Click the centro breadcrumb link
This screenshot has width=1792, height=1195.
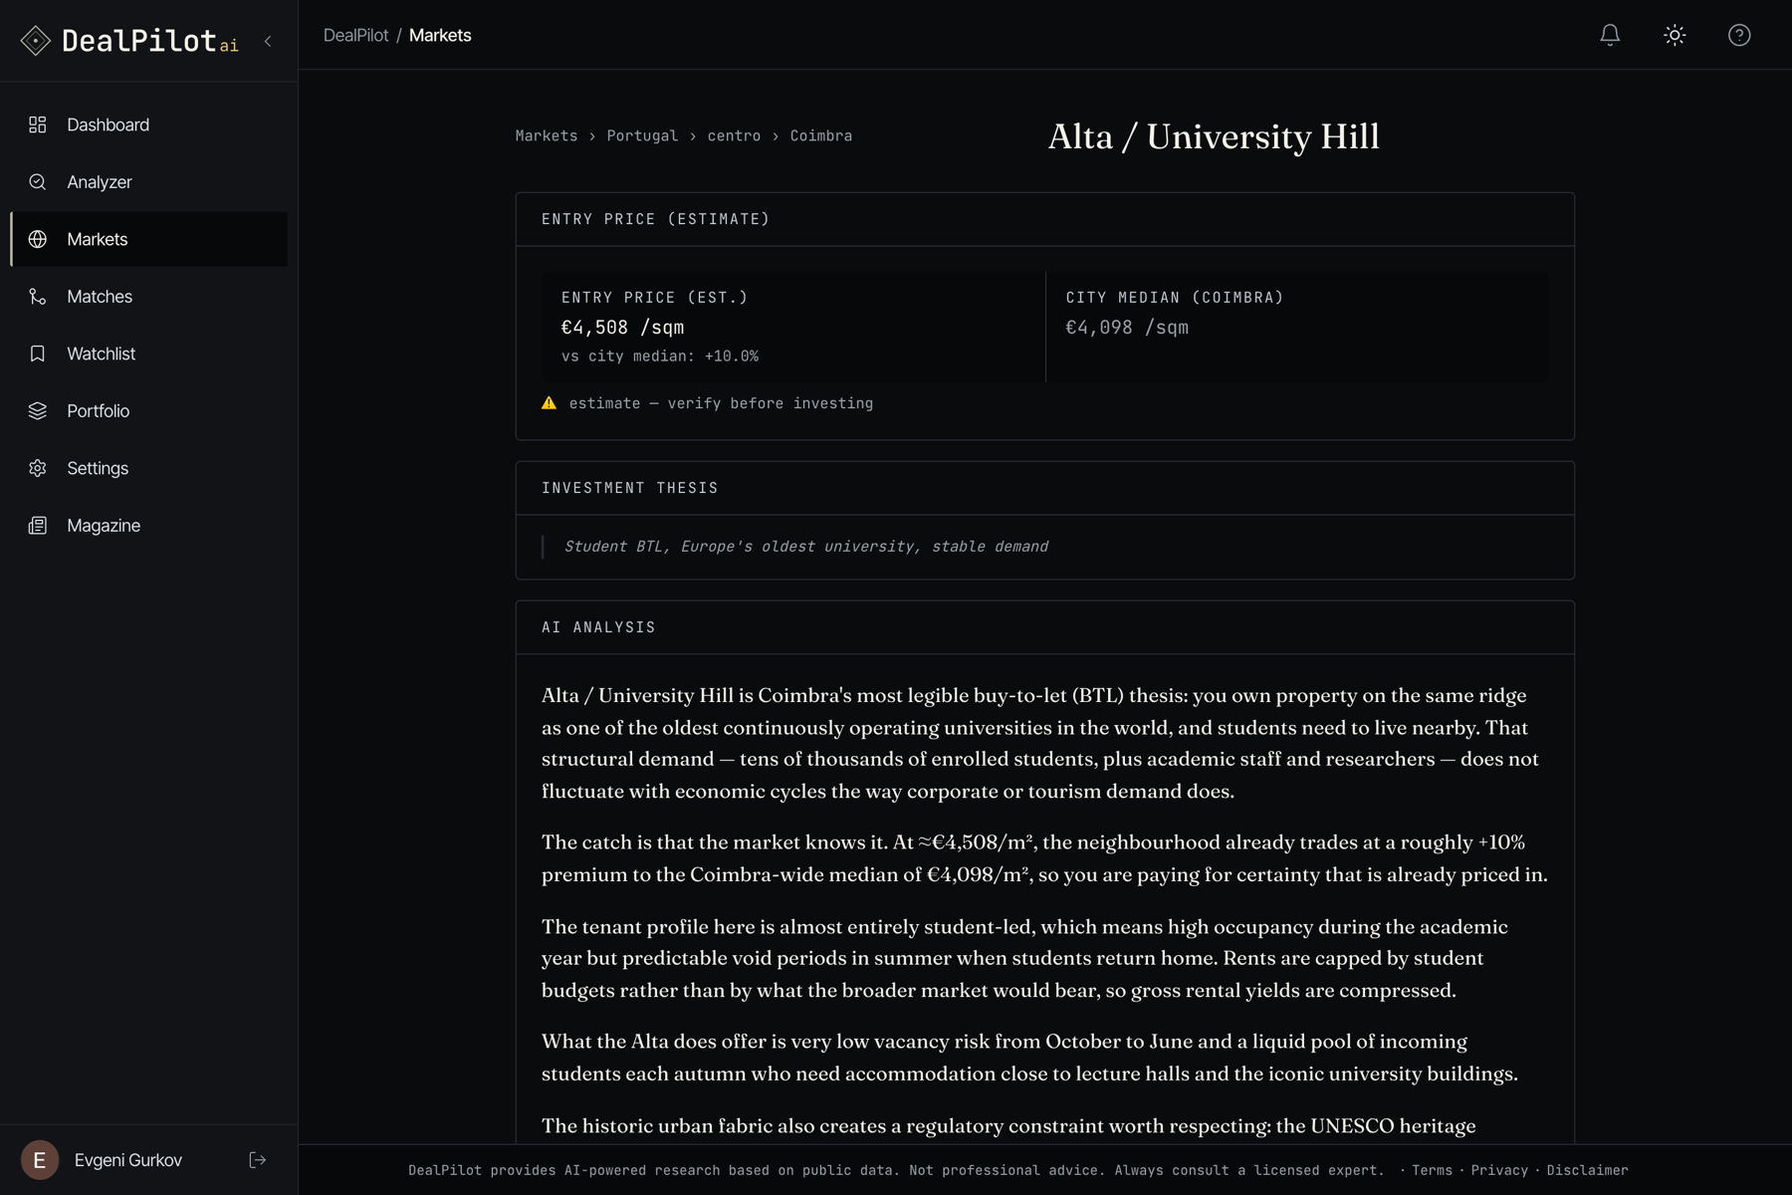click(x=734, y=135)
